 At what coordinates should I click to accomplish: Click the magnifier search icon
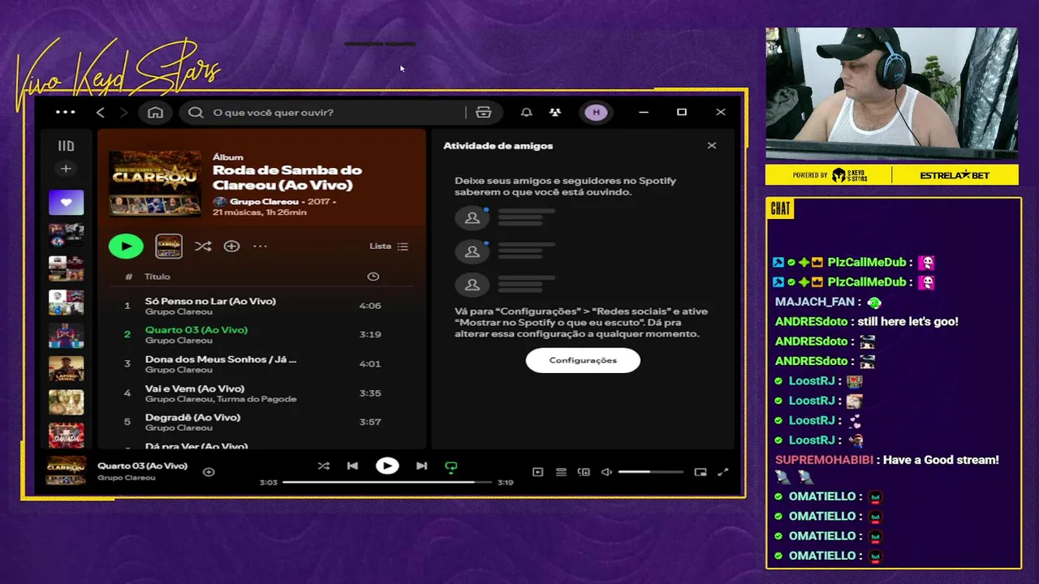196,112
